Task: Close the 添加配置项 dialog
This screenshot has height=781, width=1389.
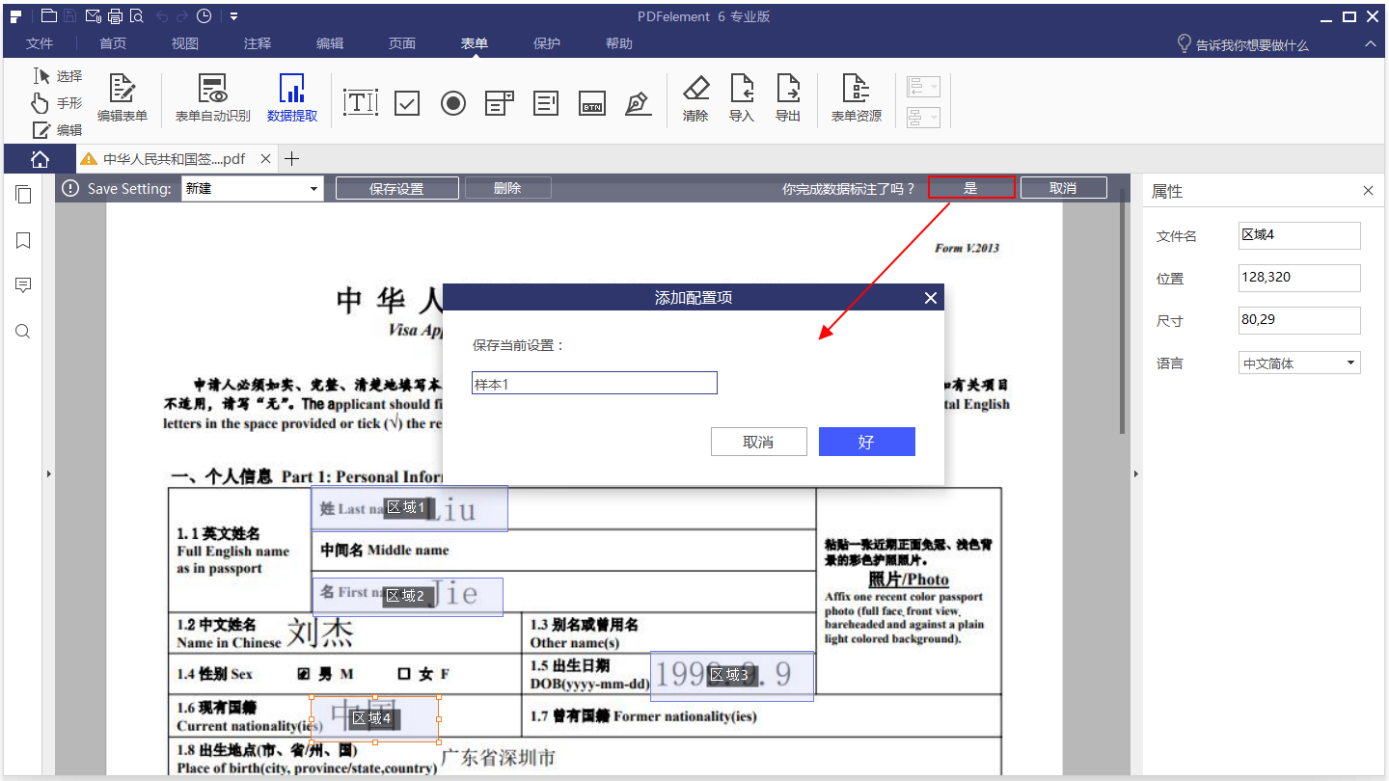Action: click(931, 298)
